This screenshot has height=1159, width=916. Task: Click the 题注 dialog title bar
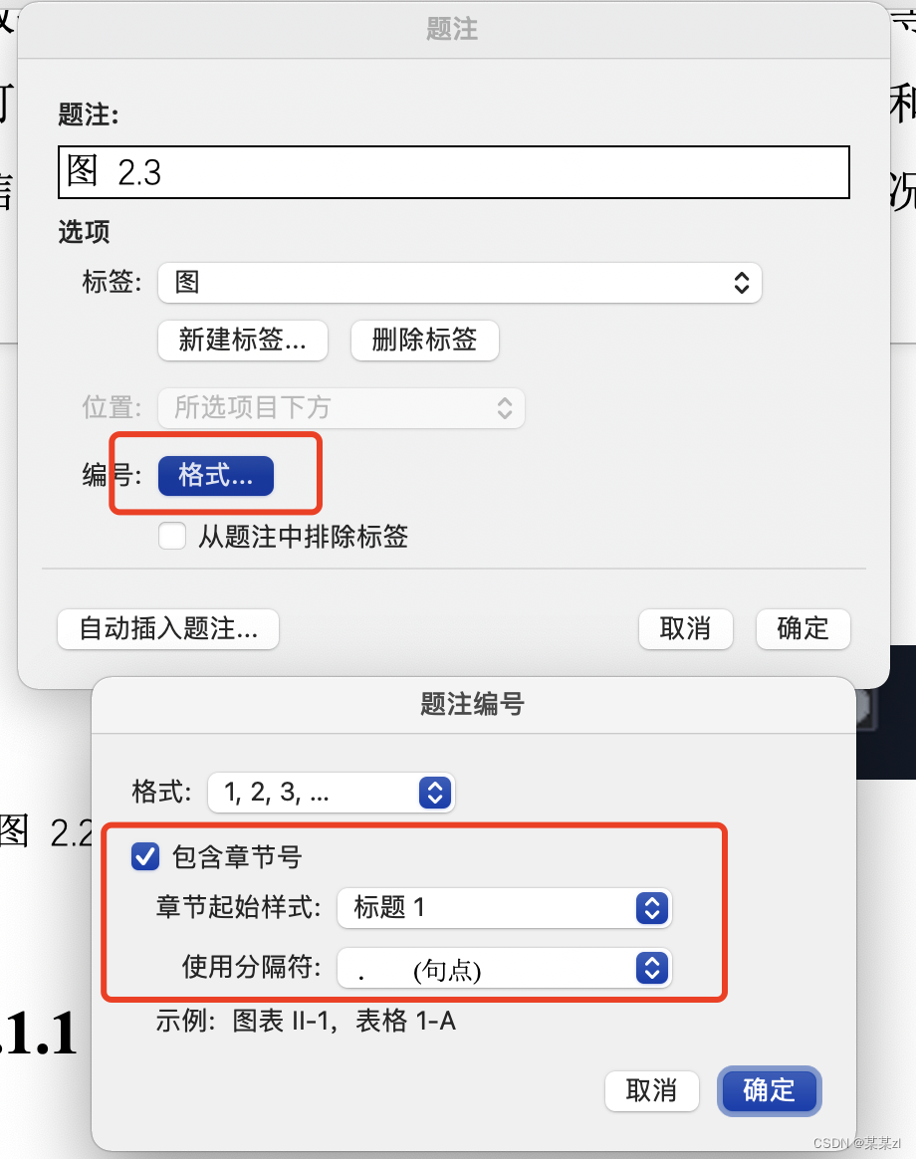453,30
